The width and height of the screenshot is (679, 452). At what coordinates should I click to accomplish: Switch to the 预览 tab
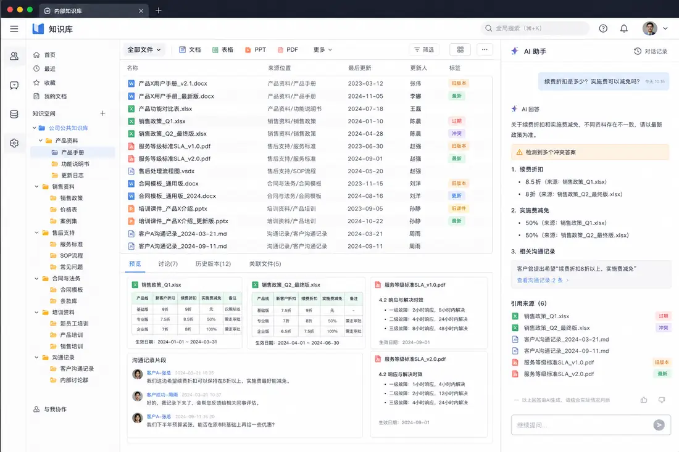pyautogui.click(x=135, y=264)
